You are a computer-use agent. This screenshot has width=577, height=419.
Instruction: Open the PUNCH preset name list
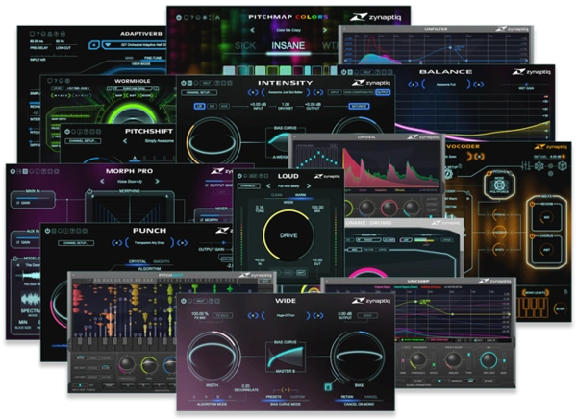(x=149, y=243)
